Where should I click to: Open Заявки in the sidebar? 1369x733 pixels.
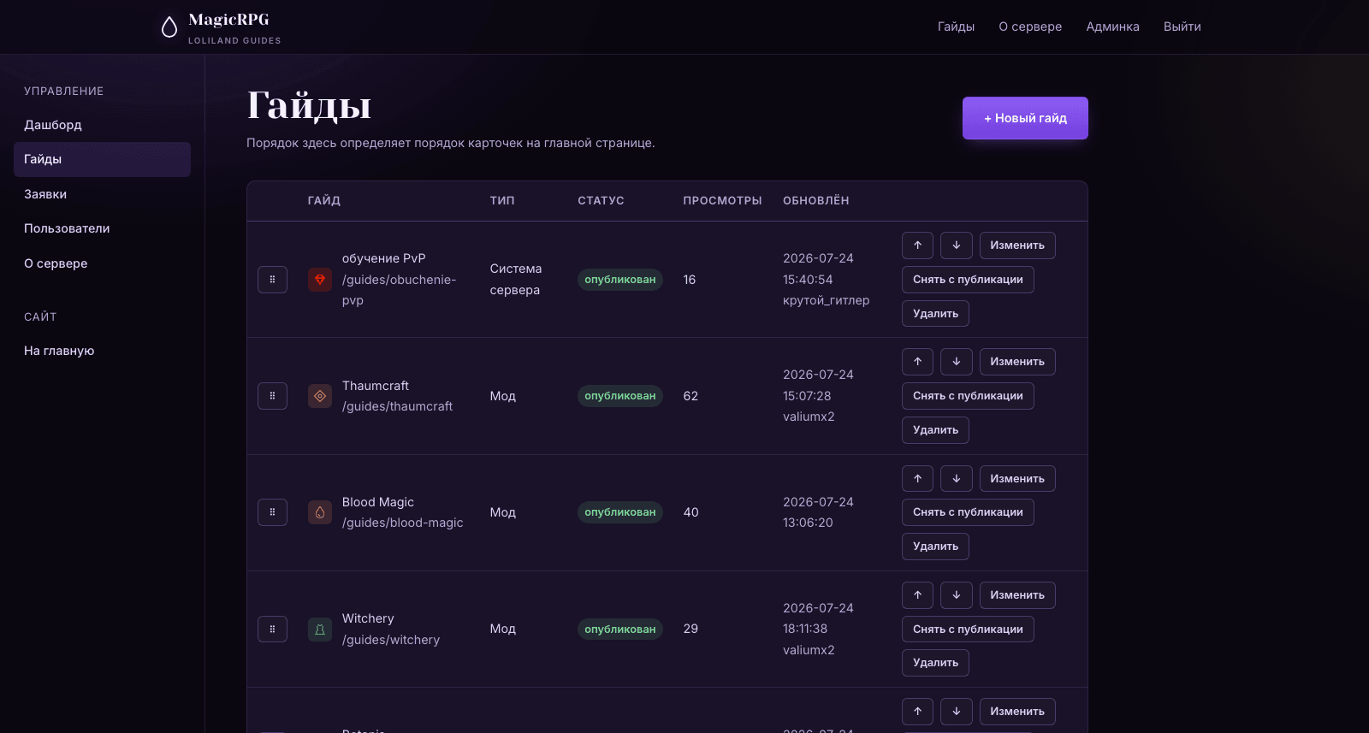click(x=102, y=194)
